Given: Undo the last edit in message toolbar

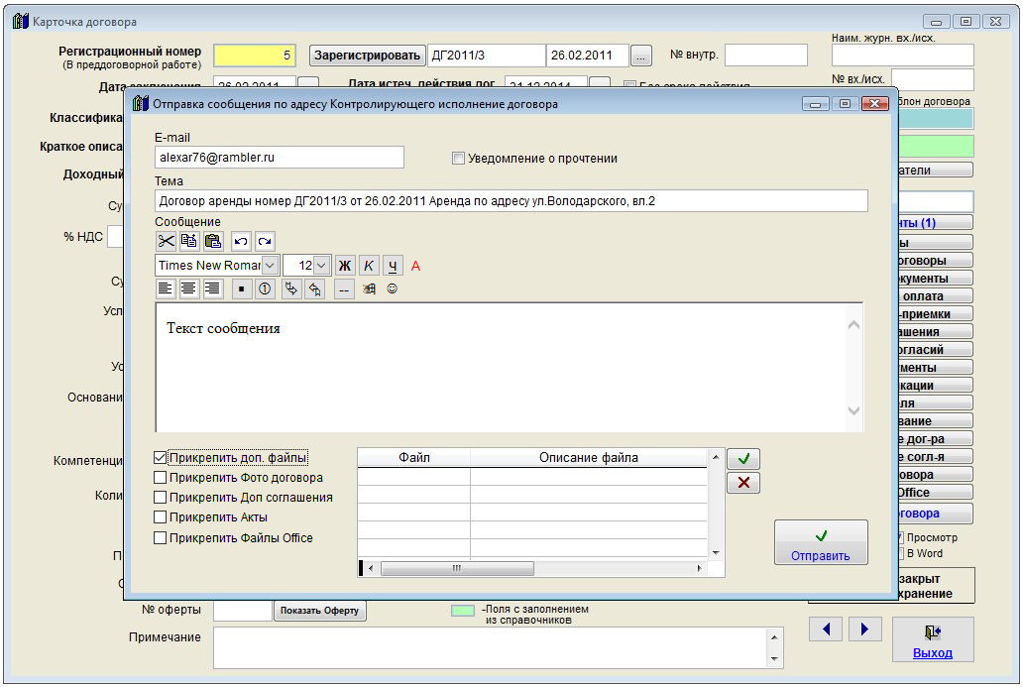Looking at the screenshot, I should [x=241, y=241].
